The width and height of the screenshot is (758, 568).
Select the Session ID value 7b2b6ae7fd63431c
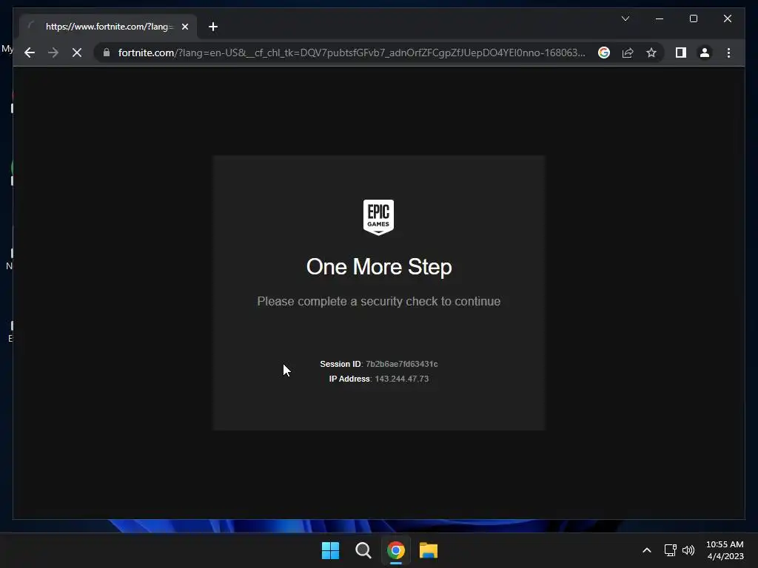click(402, 364)
